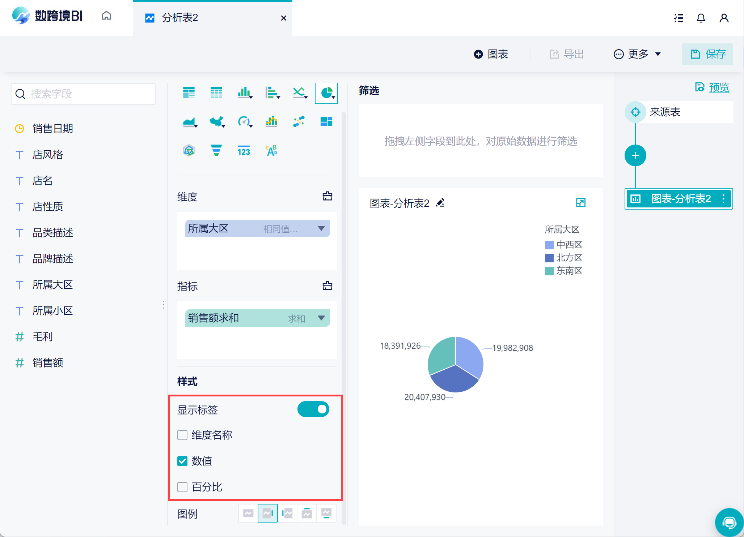Check the 维度名称 checkbox
Viewport: 744px width, 537px height.
(182, 435)
